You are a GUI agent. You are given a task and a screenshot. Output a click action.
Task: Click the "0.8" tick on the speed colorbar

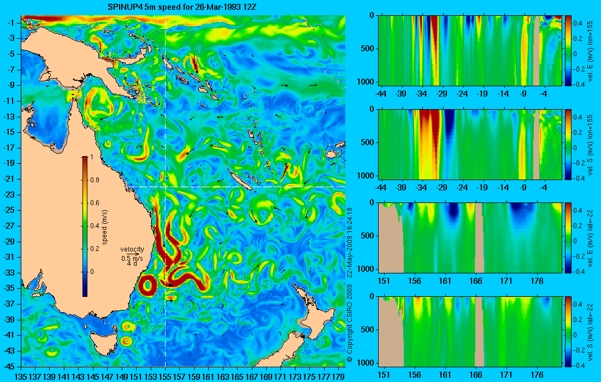(95, 180)
